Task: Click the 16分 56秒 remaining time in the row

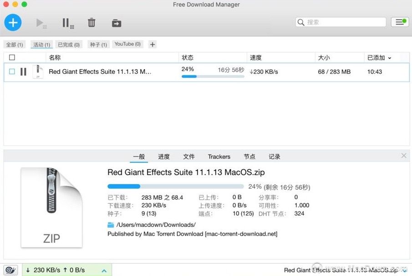Action: point(231,70)
